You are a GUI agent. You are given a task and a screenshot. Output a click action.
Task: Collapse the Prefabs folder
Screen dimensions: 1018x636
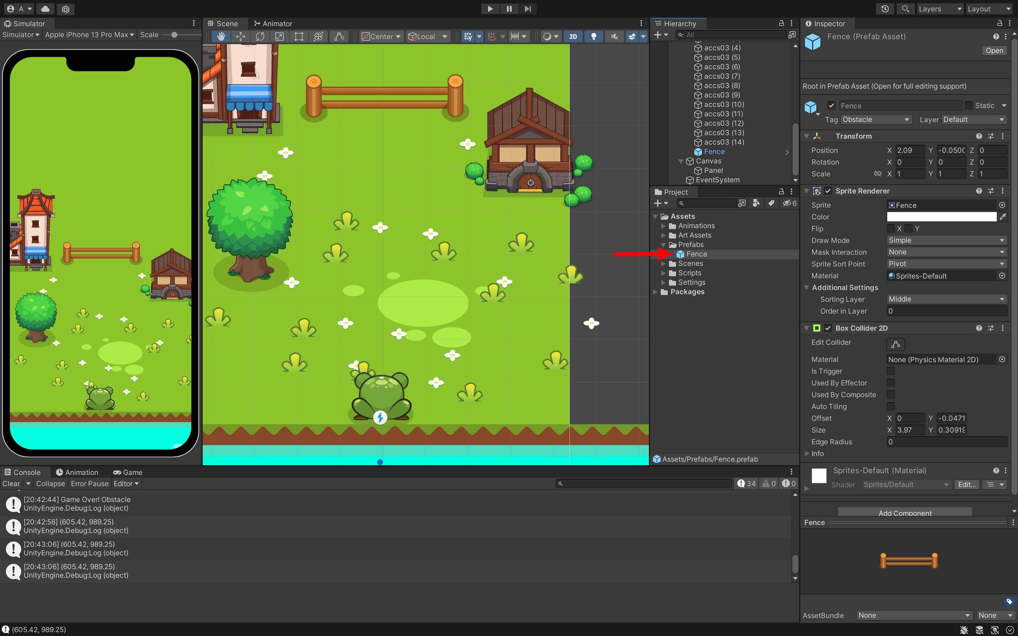tap(663, 245)
